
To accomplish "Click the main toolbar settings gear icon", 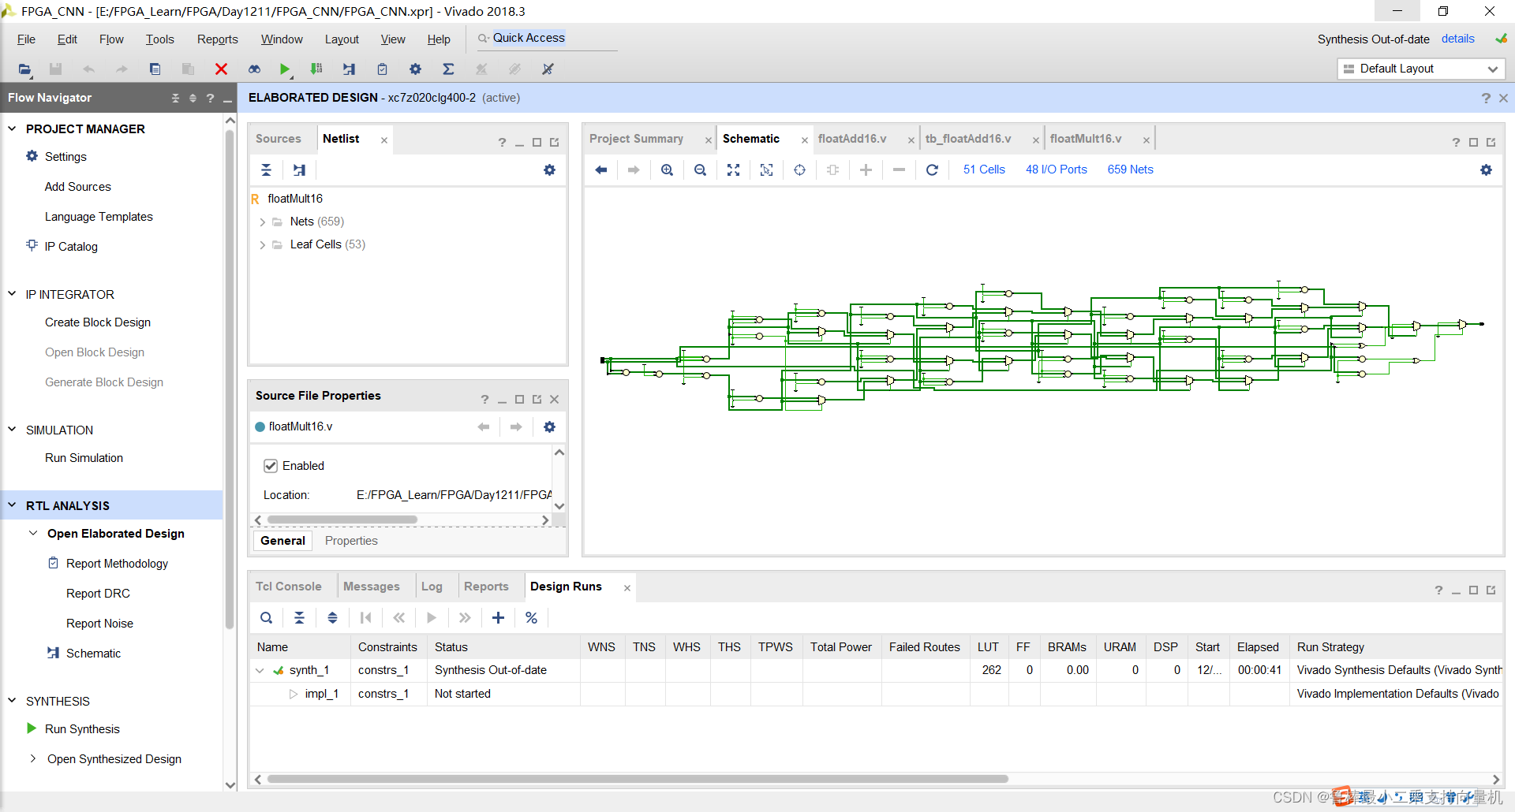I will (x=415, y=69).
